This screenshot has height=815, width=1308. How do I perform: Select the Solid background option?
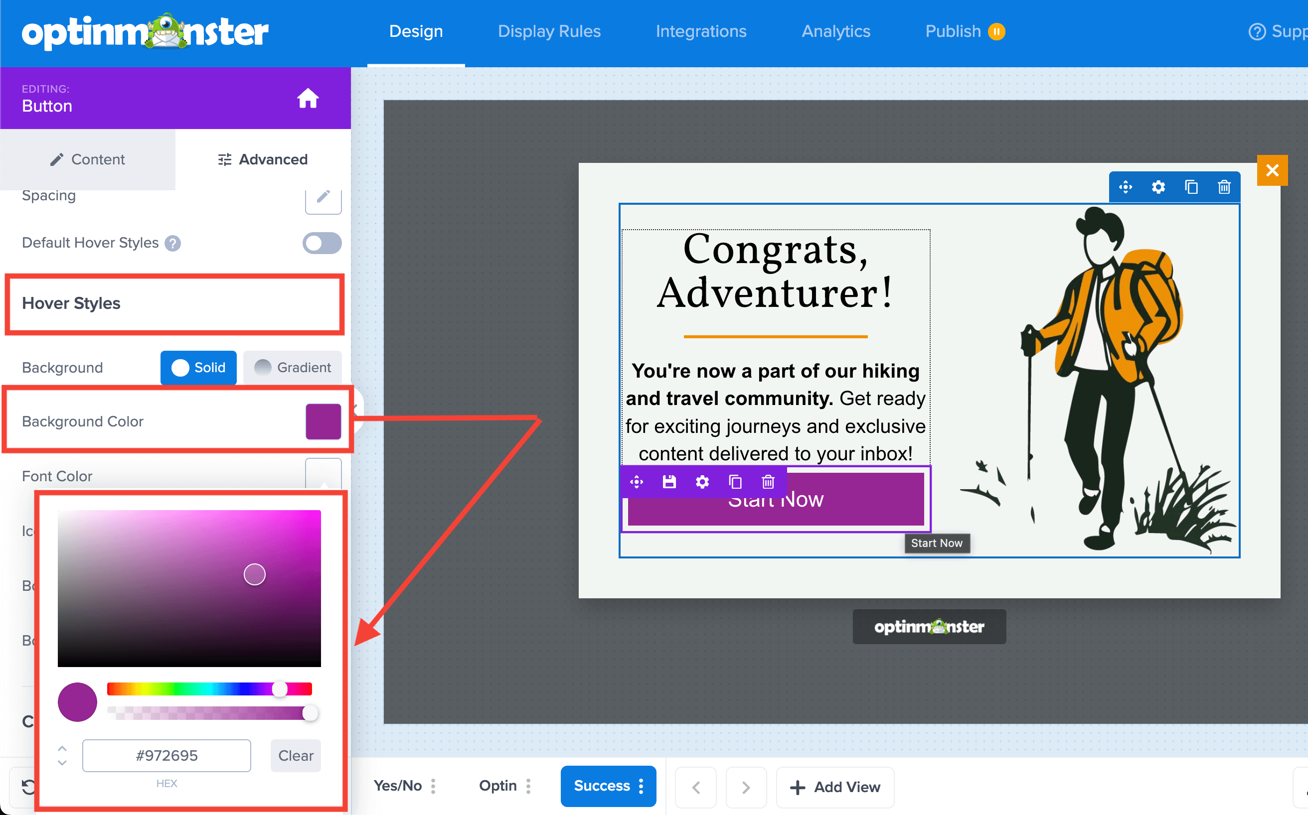pyautogui.click(x=198, y=368)
